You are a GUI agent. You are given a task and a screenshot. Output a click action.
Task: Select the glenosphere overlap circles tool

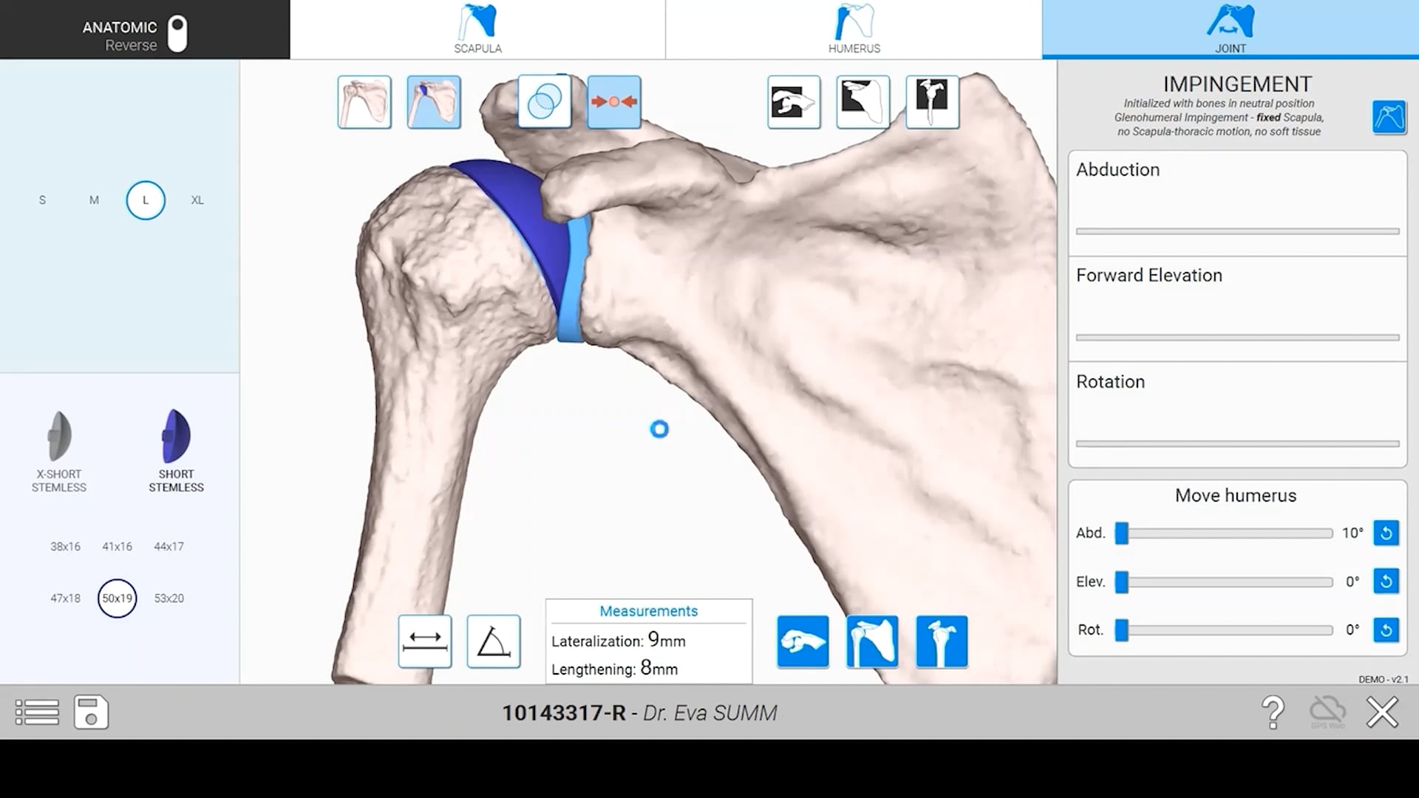(545, 101)
